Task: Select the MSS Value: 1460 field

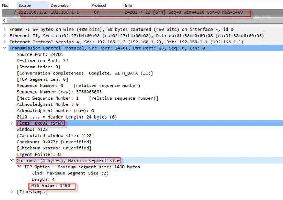Action: (51, 186)
